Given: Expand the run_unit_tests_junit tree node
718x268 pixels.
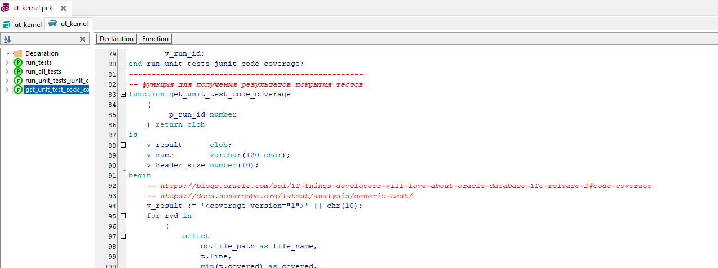Looking at the screenshot, I should coord(7,81).
